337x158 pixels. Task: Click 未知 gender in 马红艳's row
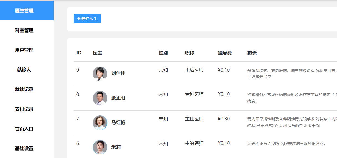click(x=163, y=119)
